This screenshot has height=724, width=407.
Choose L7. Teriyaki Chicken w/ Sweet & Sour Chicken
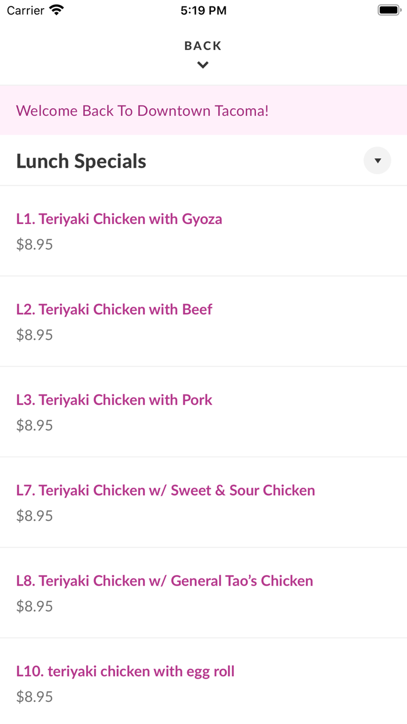tap(166, 491)
